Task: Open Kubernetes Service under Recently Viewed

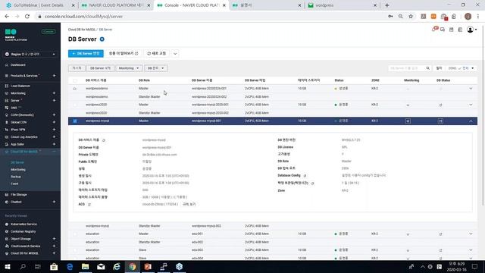Action: pyautogui.click(x=23, y=224)
